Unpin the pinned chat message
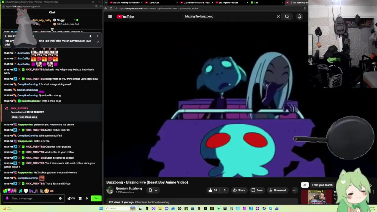Viewport: 377px width, 212px height. [x=90, y=36]
